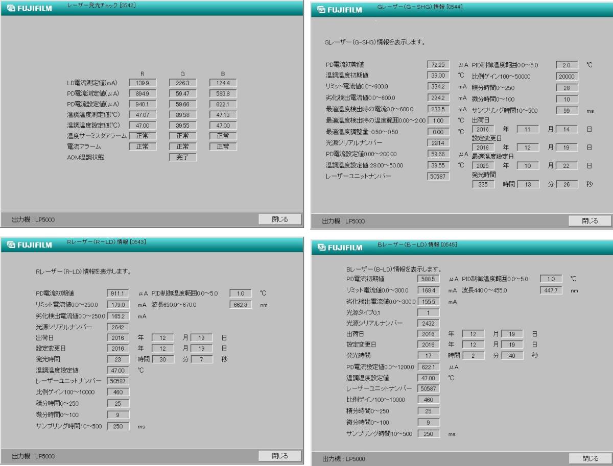Click B laser リミット電流値 field 168.4

pos(429,290)
